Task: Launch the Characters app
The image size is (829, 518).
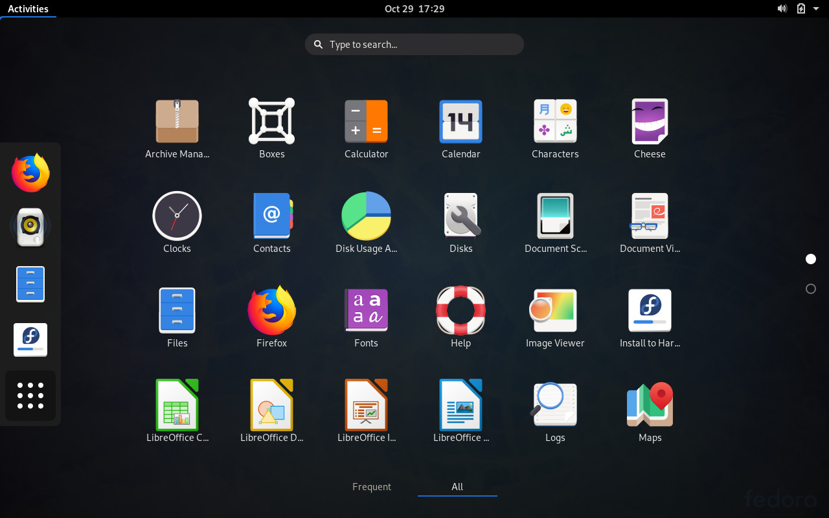Action: point(555,121)
